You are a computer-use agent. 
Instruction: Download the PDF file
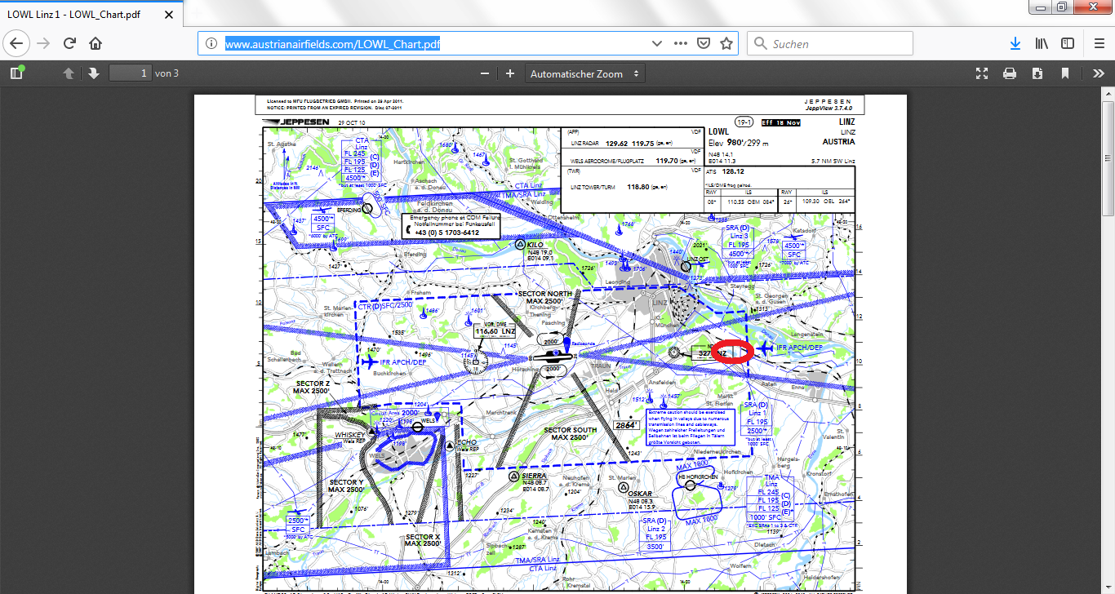pyautogui.click(x=1037, y=73)
